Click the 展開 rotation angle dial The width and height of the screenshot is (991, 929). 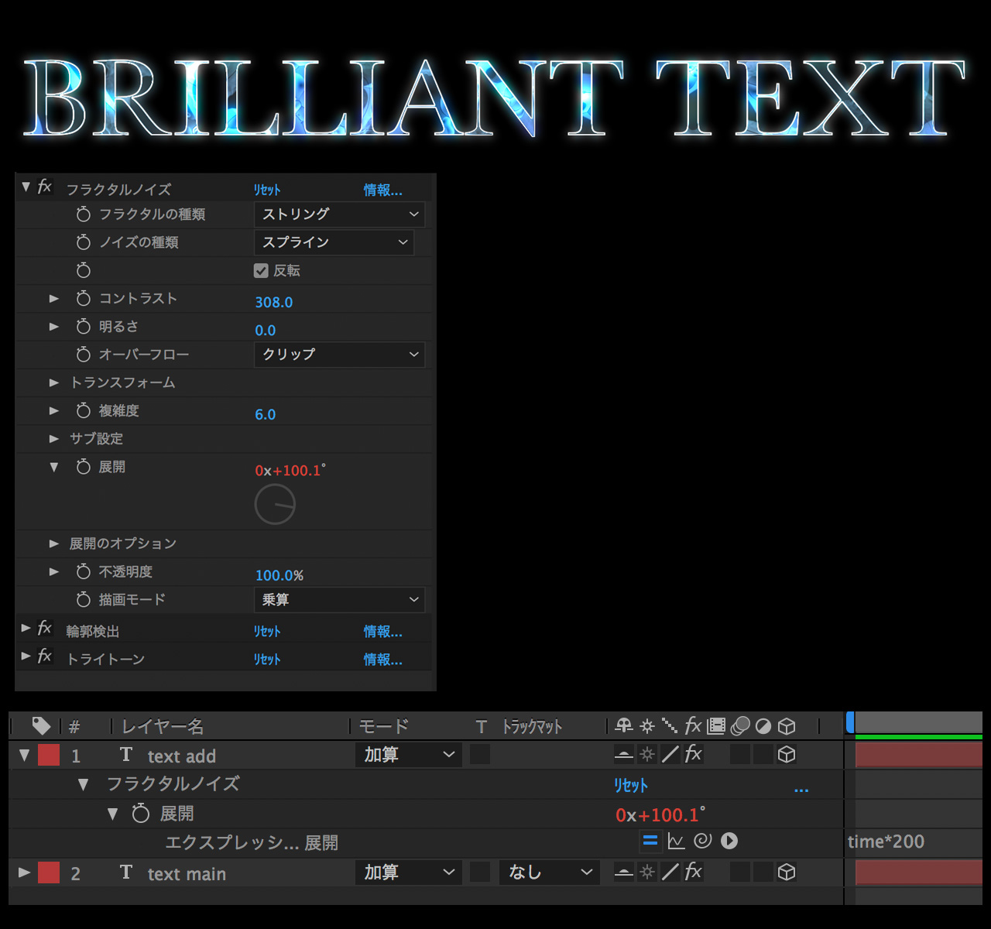coord(275,505)
